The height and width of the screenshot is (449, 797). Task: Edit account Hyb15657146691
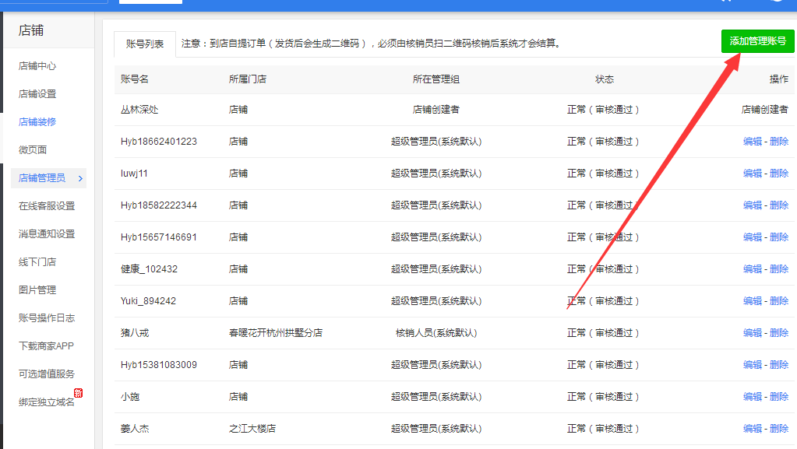click(x=753, y=237)
